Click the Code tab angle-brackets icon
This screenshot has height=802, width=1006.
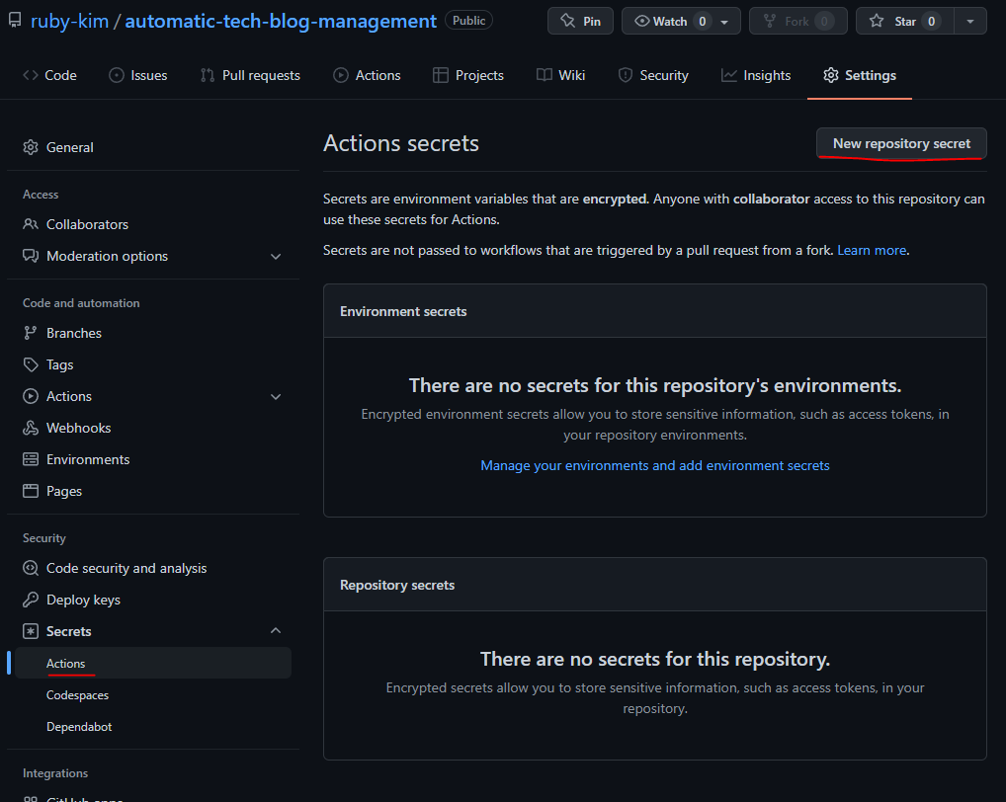point(31,75)
